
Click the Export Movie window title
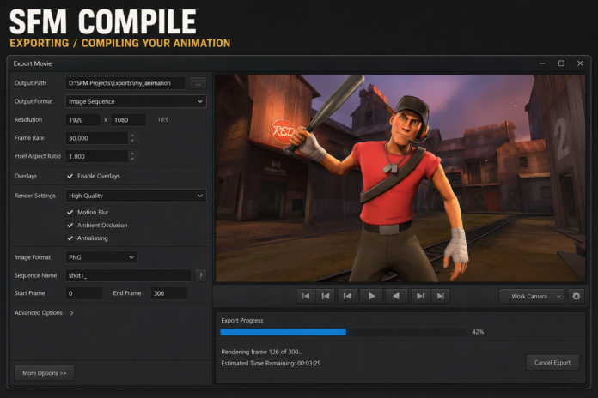(33, 63)
